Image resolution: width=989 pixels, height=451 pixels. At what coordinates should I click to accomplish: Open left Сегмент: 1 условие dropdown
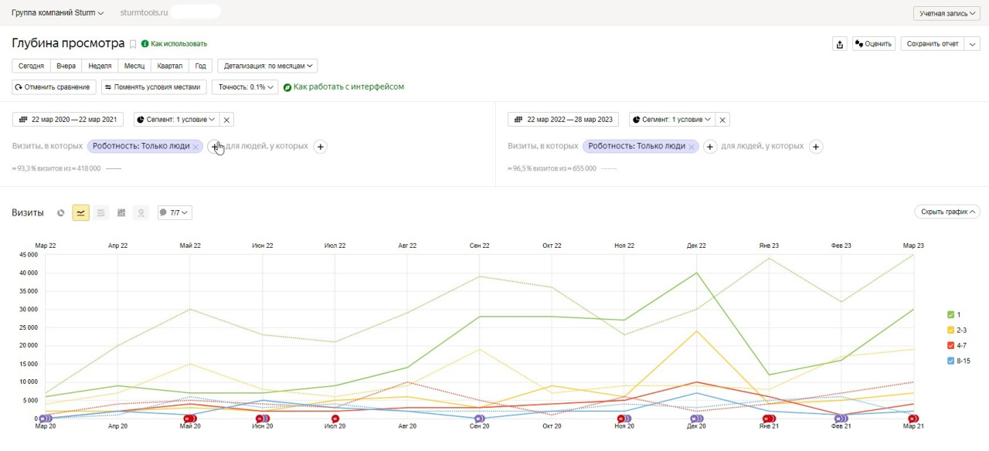pyautogui.click(x=176, y=120)
